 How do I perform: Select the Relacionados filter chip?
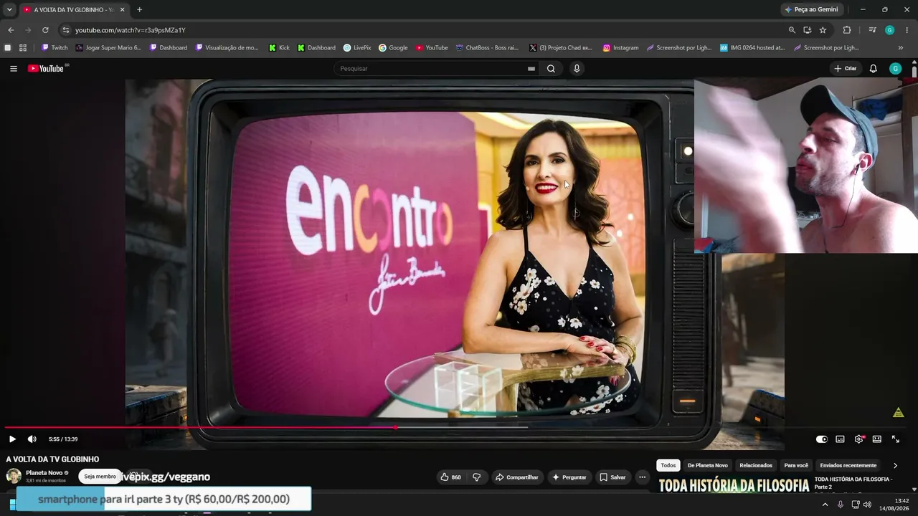(x=756, y=466)
